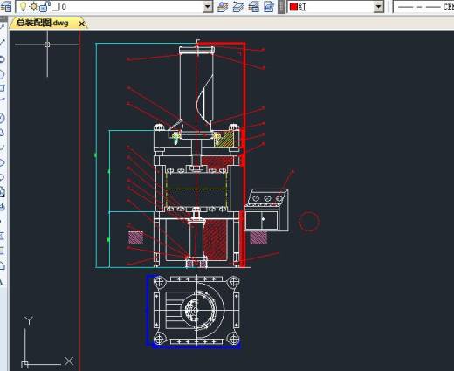Toggle the layer lock padlock icon

[44, 6]
